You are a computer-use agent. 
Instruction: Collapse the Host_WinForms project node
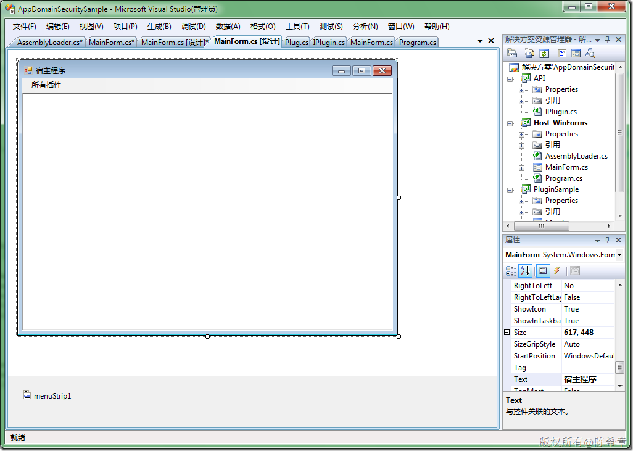(x=510, y=123)
